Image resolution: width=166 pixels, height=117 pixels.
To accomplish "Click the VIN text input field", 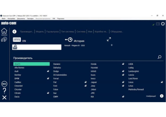I will [39, 47].
